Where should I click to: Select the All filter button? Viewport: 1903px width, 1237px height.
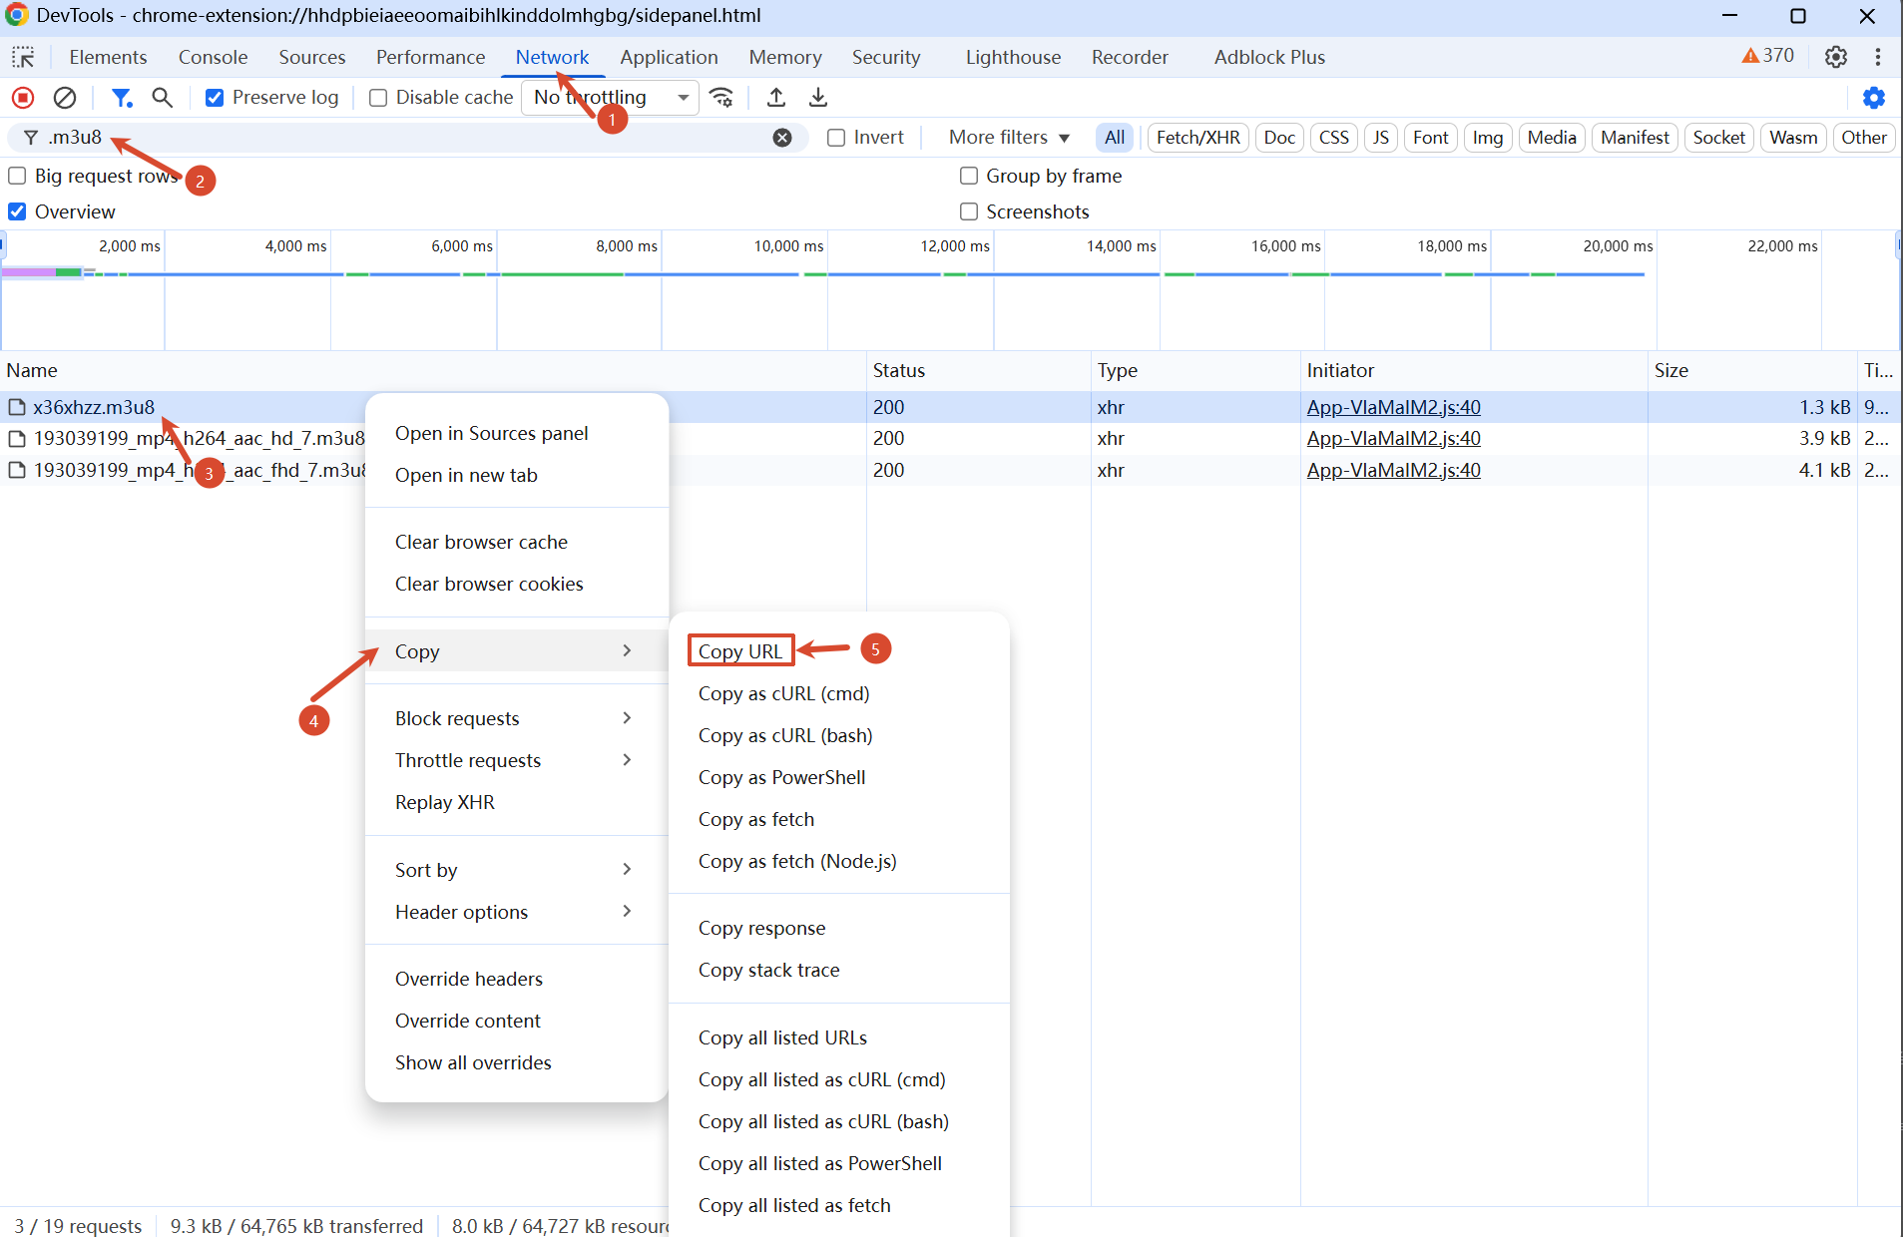(1115, 138)
